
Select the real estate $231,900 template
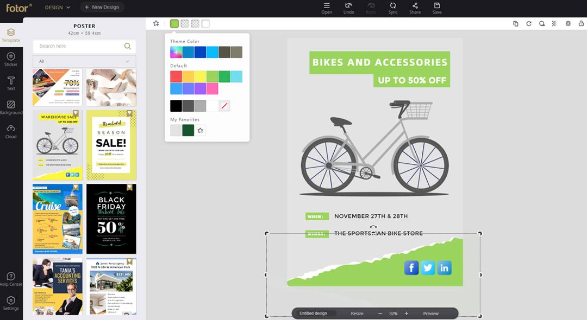111,286
